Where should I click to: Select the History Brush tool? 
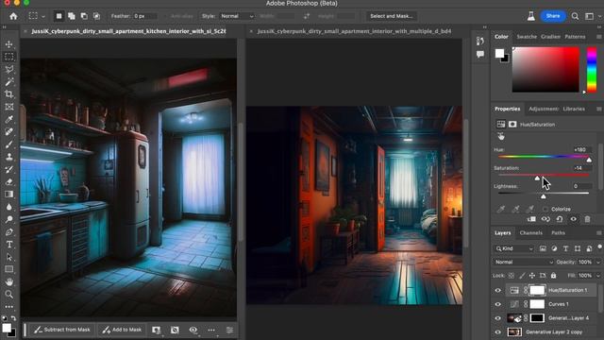[x=9, y=169]
